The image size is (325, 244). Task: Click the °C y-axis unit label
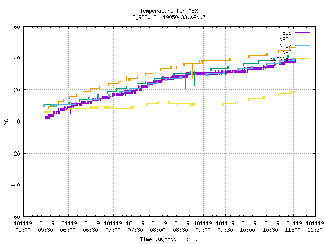tap(6, 122)
